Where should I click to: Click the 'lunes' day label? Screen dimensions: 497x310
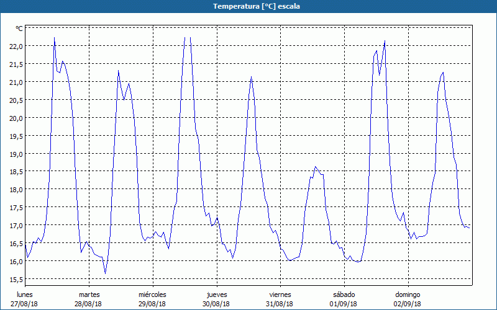[x=24, y=294]
